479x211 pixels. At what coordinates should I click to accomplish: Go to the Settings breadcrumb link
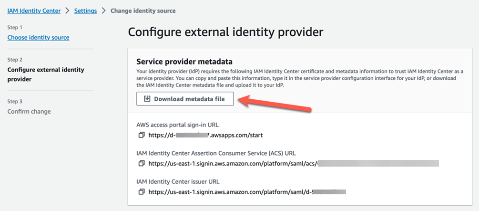coord(85,11)
